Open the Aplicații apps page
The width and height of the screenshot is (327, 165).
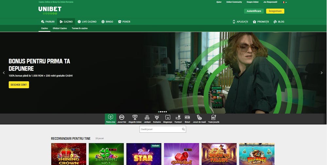tap(240, 21)
